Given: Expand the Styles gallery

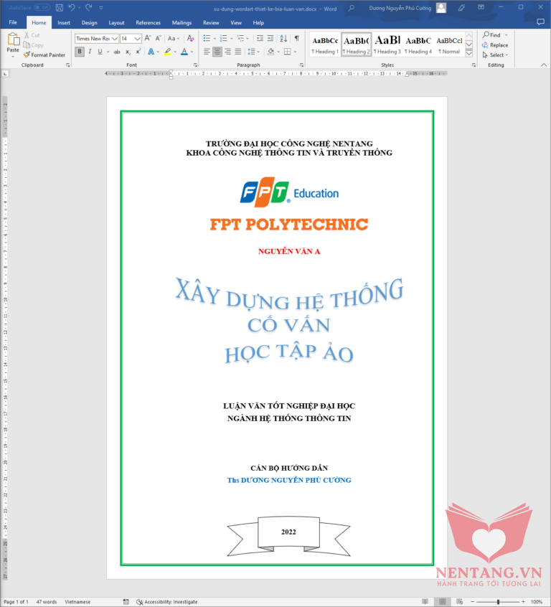Looking at the screenshot, I should (468, 54).
